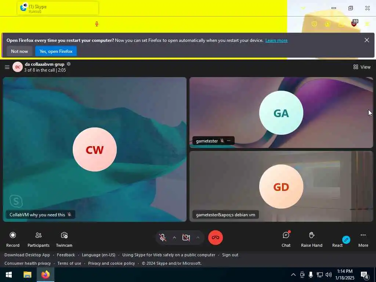
Task: Toggle the camera video button
Action: point(186,238)
